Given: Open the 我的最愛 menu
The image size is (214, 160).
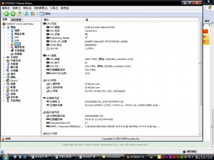Looking at the screenshot, I should pyautogui.click(x=41, y=8).
